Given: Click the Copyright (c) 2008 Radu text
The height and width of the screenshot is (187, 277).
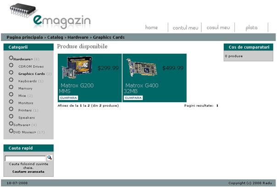Looking at the screenshot, I should coord(250,183).
